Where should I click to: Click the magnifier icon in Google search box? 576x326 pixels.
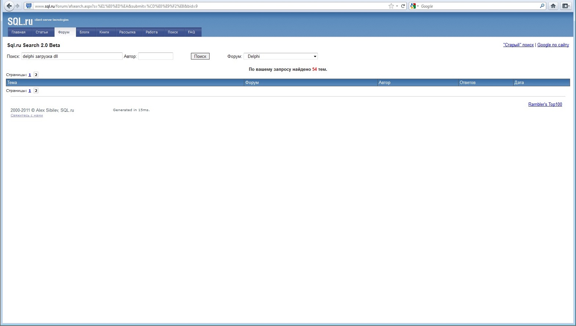click(x=542, y=6)
